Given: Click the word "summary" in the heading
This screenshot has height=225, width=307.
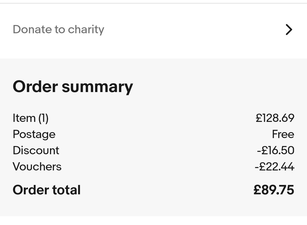Looking at the screenshot, I should tap(97, 87).
